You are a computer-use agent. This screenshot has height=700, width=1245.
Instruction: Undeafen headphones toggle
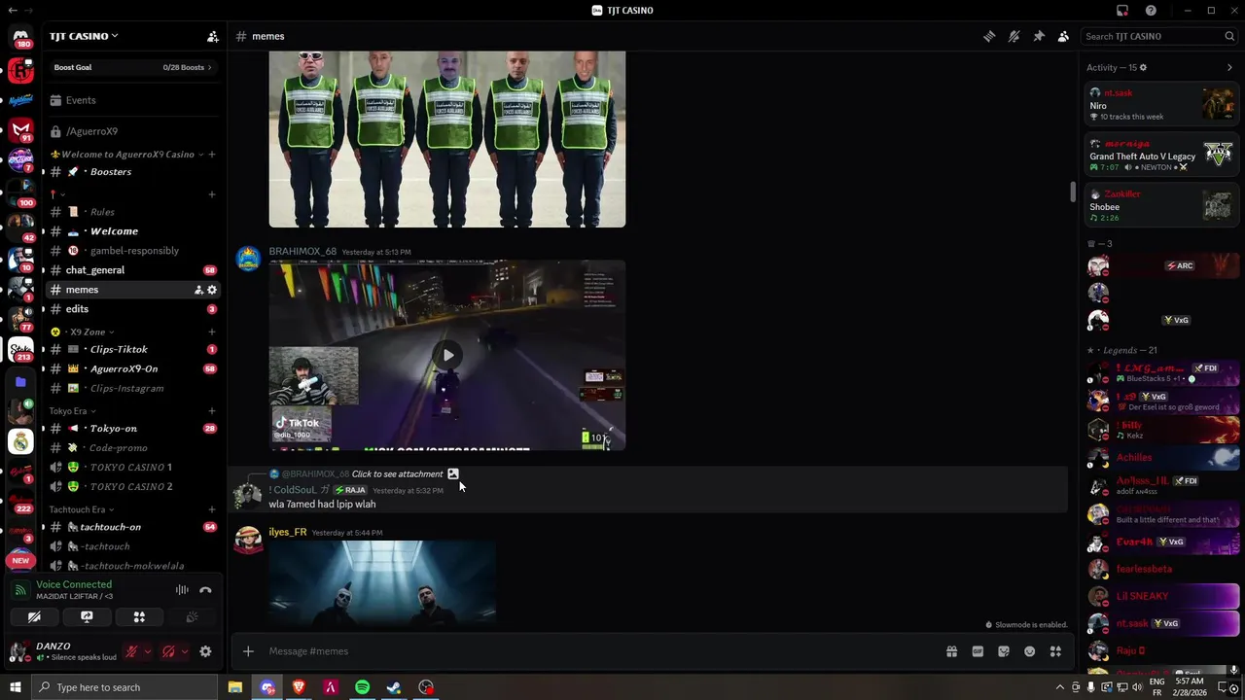[x=168, y=651]
